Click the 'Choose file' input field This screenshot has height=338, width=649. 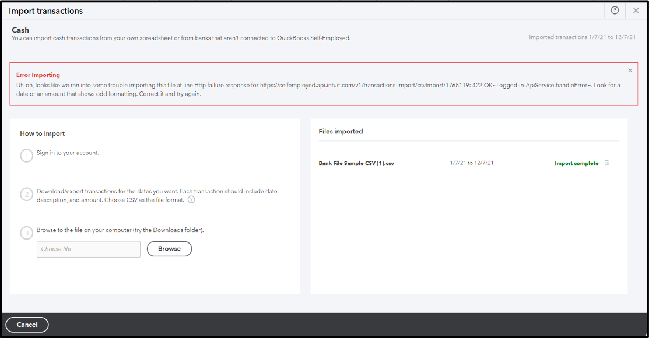click(x=89, y=249)
